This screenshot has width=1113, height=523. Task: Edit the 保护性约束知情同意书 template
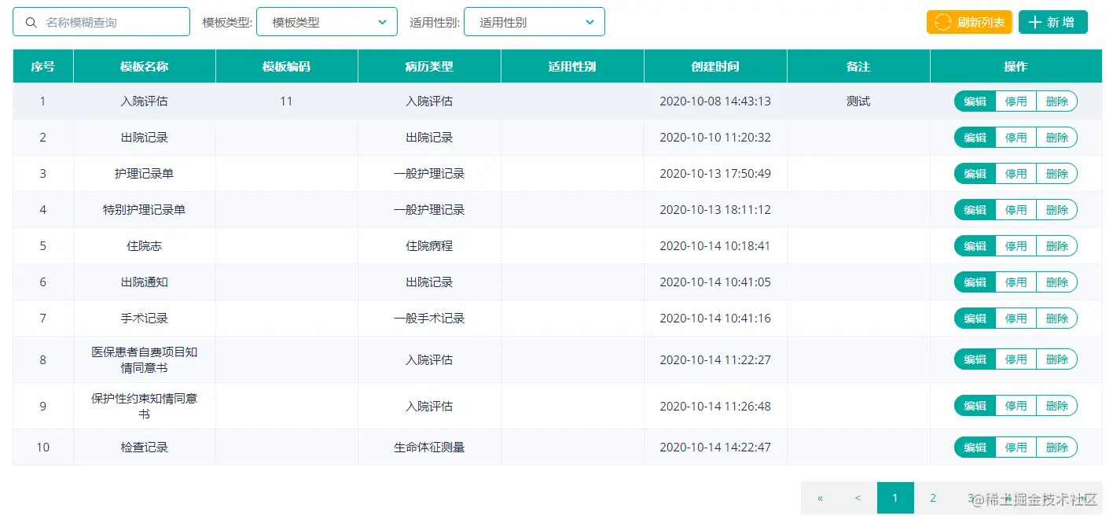(975, 406)
